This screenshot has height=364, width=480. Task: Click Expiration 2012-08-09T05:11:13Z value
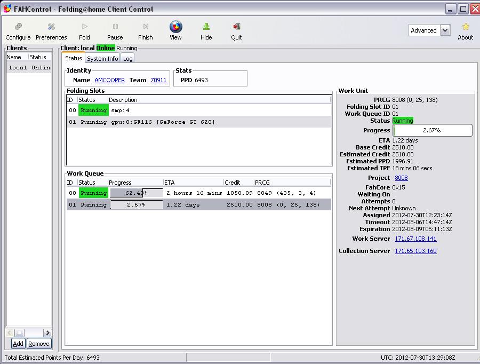click(422, 229)
